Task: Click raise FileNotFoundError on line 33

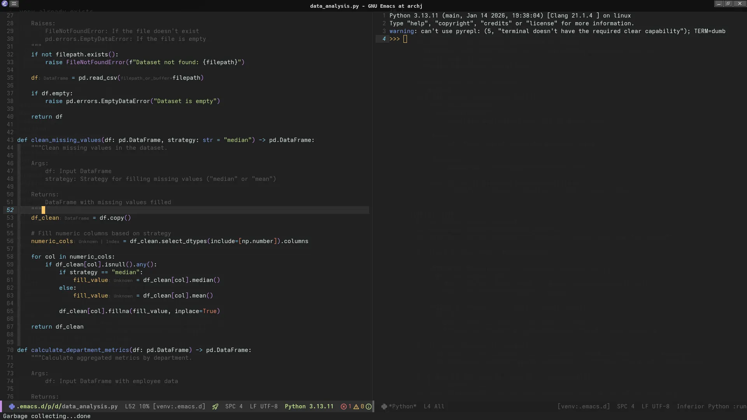Action: pyautogui.click(x=145, y=62)
